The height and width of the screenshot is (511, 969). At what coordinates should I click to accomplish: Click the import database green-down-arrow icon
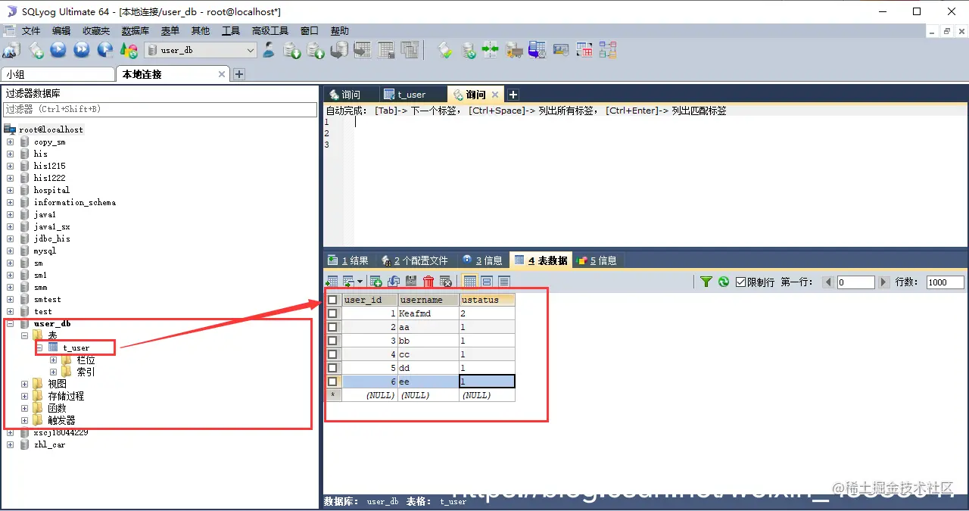coord(292,50)
